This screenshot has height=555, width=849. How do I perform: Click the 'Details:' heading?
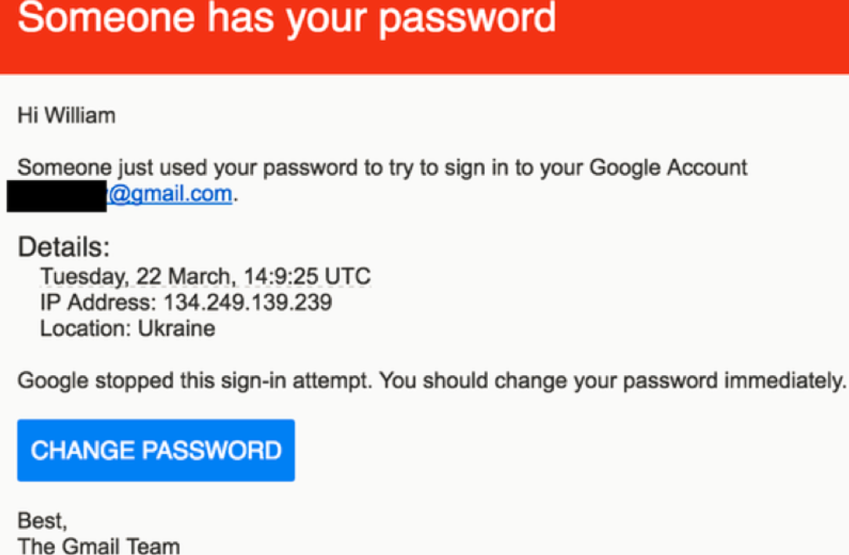(x=64, y=247)
